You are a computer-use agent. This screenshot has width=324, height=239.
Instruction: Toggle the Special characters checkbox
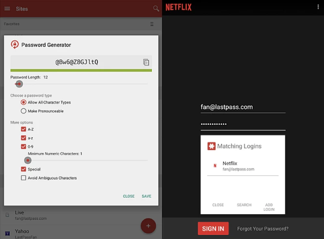pyautogui.click(x=24, y=169)
